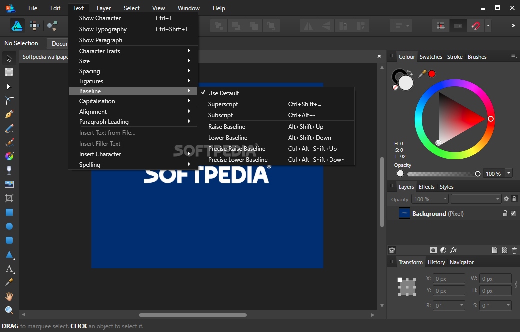Screen dimensions: 520x332
Task: Open the rotation R value dropdown
Action: click(x=462, y=305)
